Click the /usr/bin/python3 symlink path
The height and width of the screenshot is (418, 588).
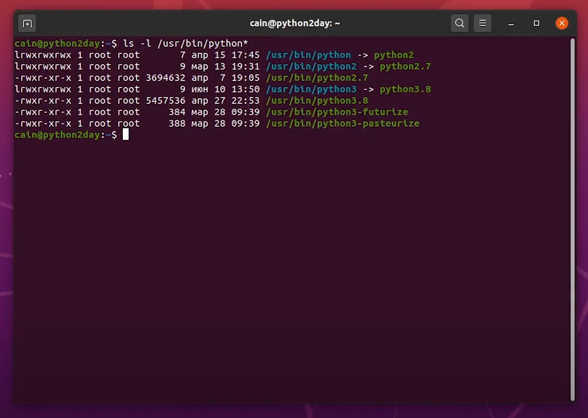(311, 89)
